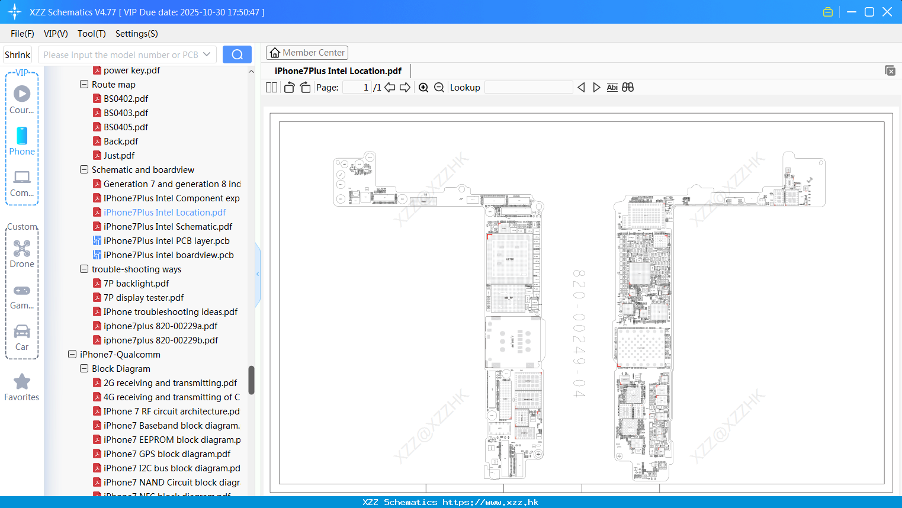Rotate page counterclockwise
Image resolution: width=902 pixels, height=508 pixels.
pyautogui.click(x=289, y=88)
